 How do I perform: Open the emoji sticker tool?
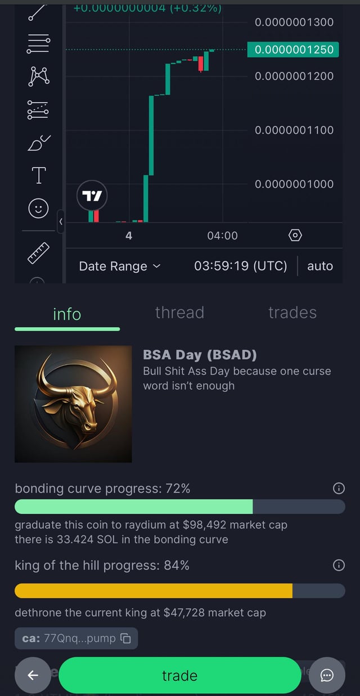pos(38,209)
